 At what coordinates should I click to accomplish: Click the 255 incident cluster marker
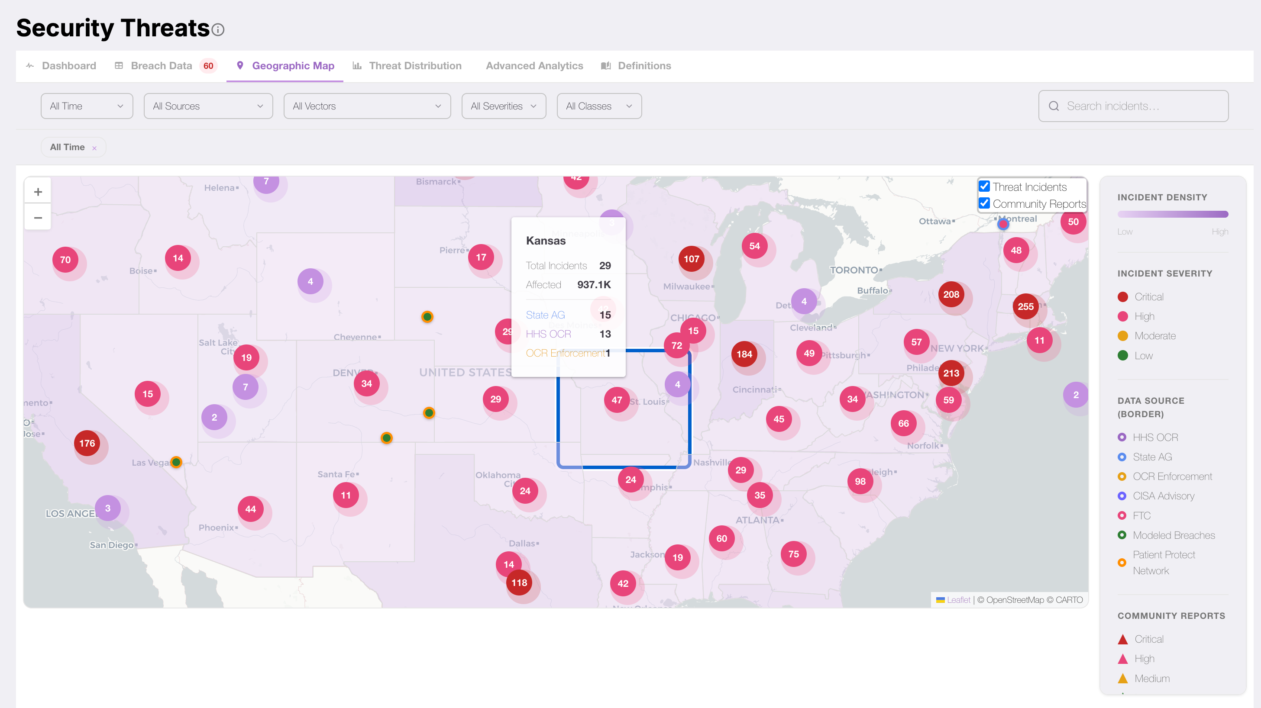coord(1025,306)
